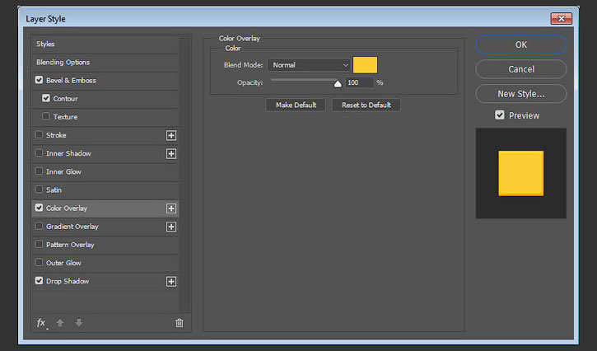The width and height of the screenshot is (597, 351).
Task: Open the fx effects menu icon
Action: [x=41, y=323]
